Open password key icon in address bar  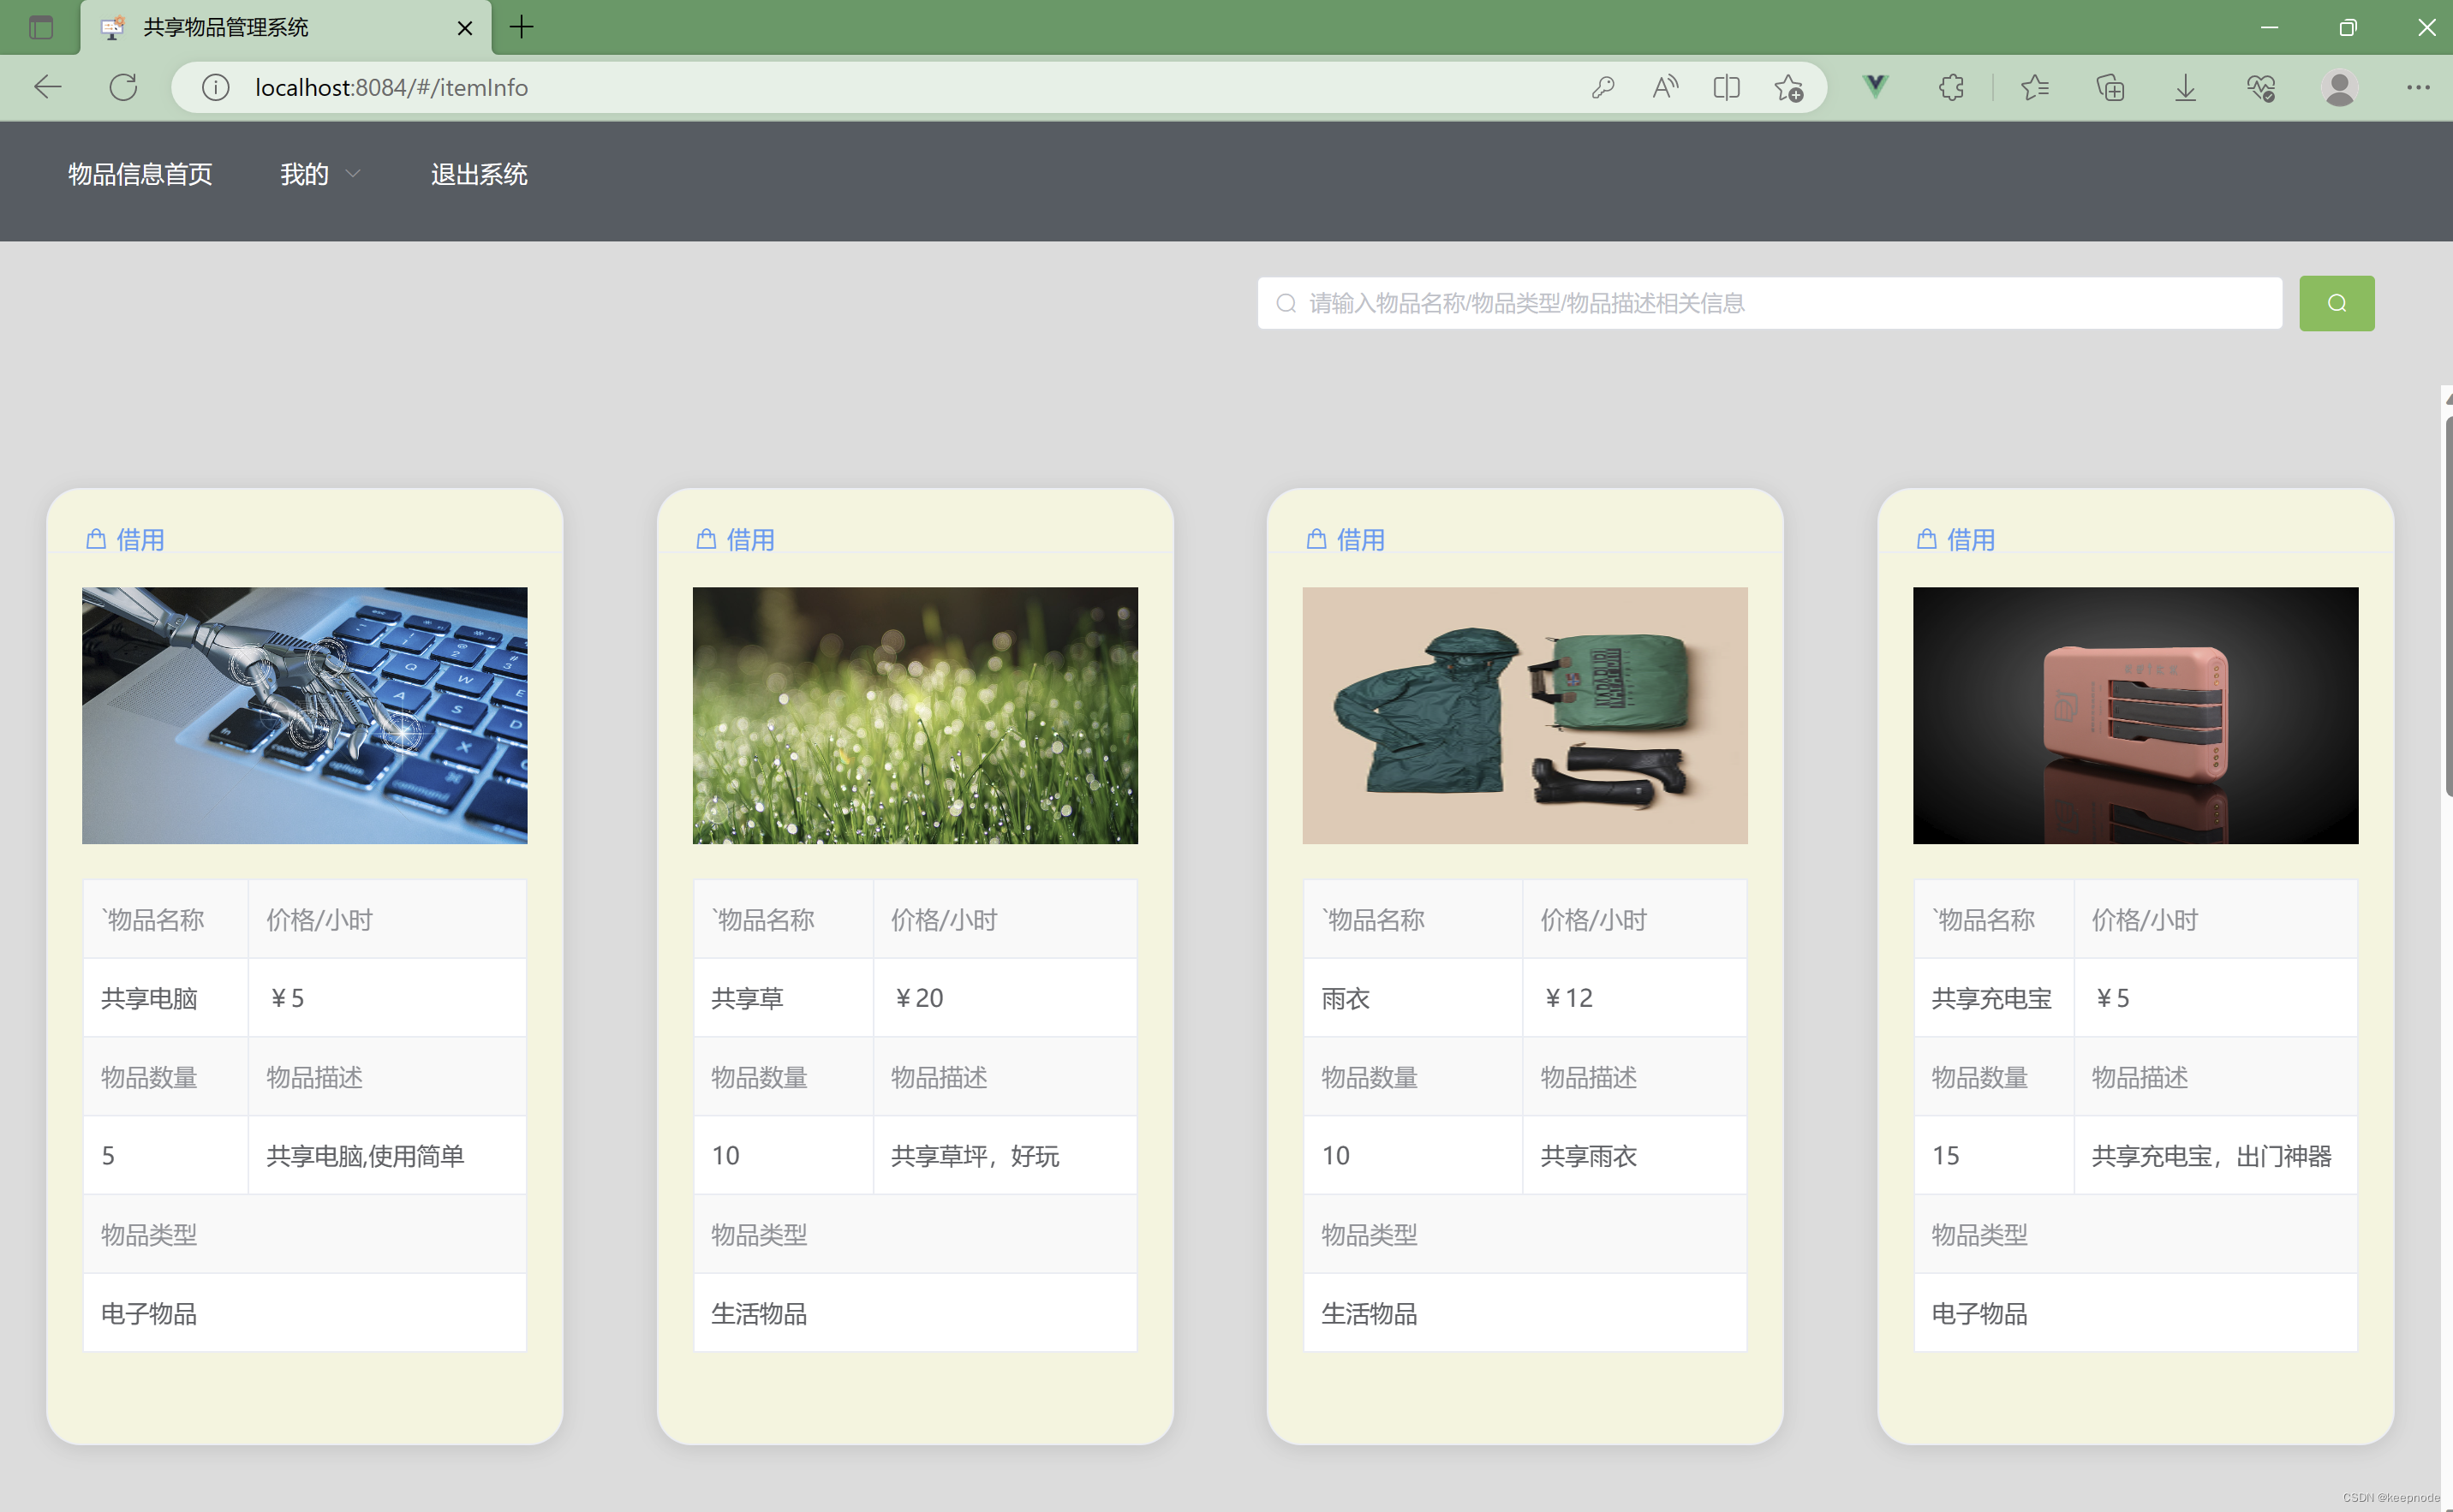click(x=1603, y=88)
